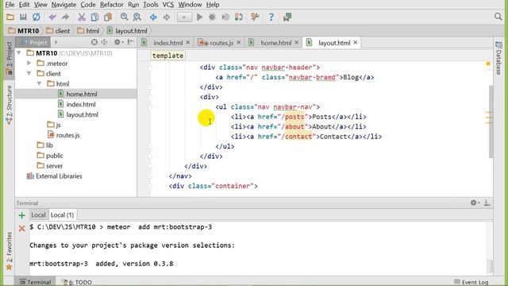Open the Edit menu
508x286 pixels.
[x=24, y=5]
